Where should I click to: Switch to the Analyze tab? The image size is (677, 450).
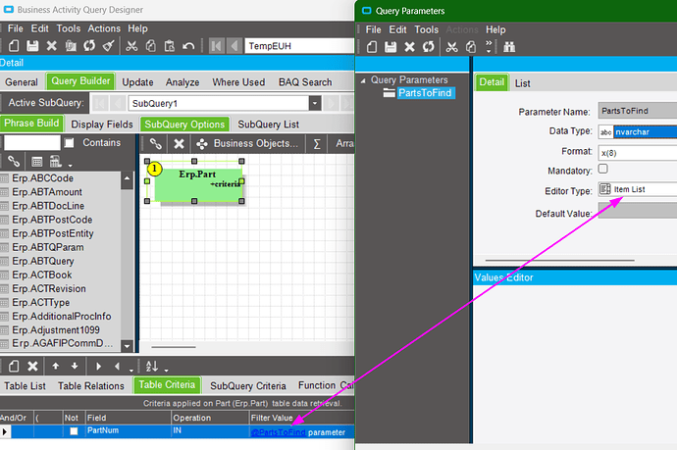point(182,82)
